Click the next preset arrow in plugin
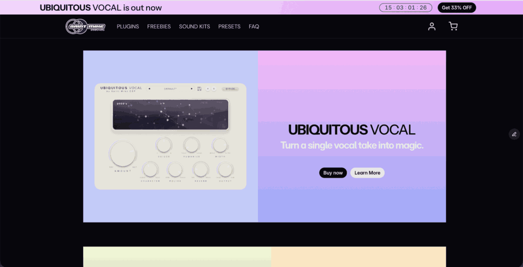Image resolution: width=523 pixels, height=267 pixels. (192, 89)
